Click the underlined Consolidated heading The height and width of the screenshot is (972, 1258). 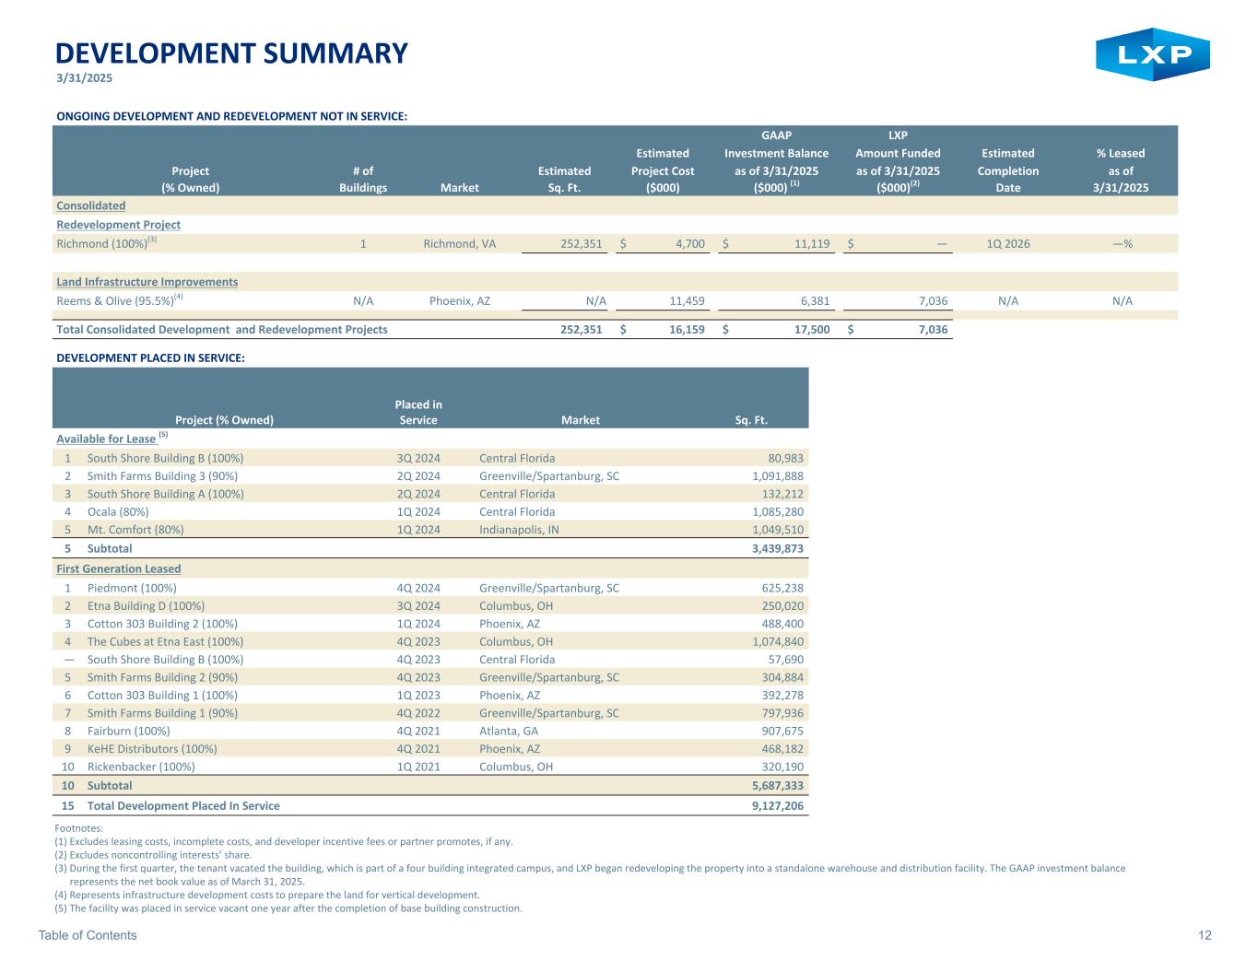coord(90,205)
